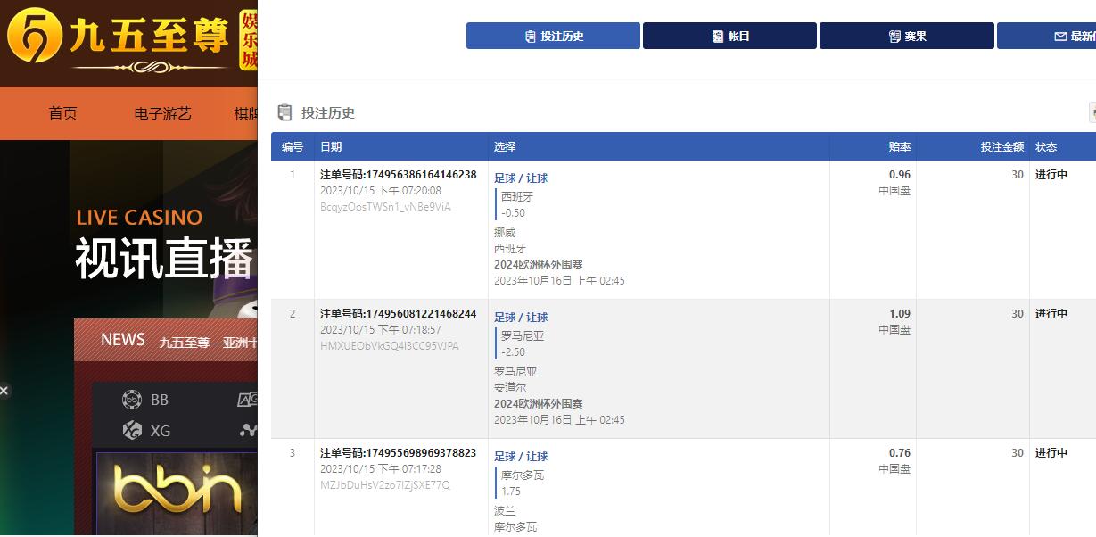Click the 足球 / 让球 link in bet 3
The image size is (1096, 537).
click(x=521, y=457)
